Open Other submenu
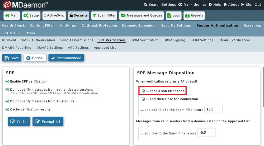The width and height of the screenshot is (264, 146). (x=30, y=33)
